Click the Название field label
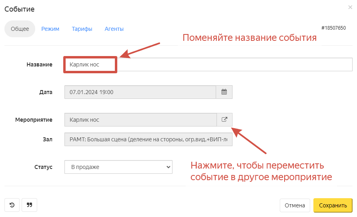 tap(39, 64)
